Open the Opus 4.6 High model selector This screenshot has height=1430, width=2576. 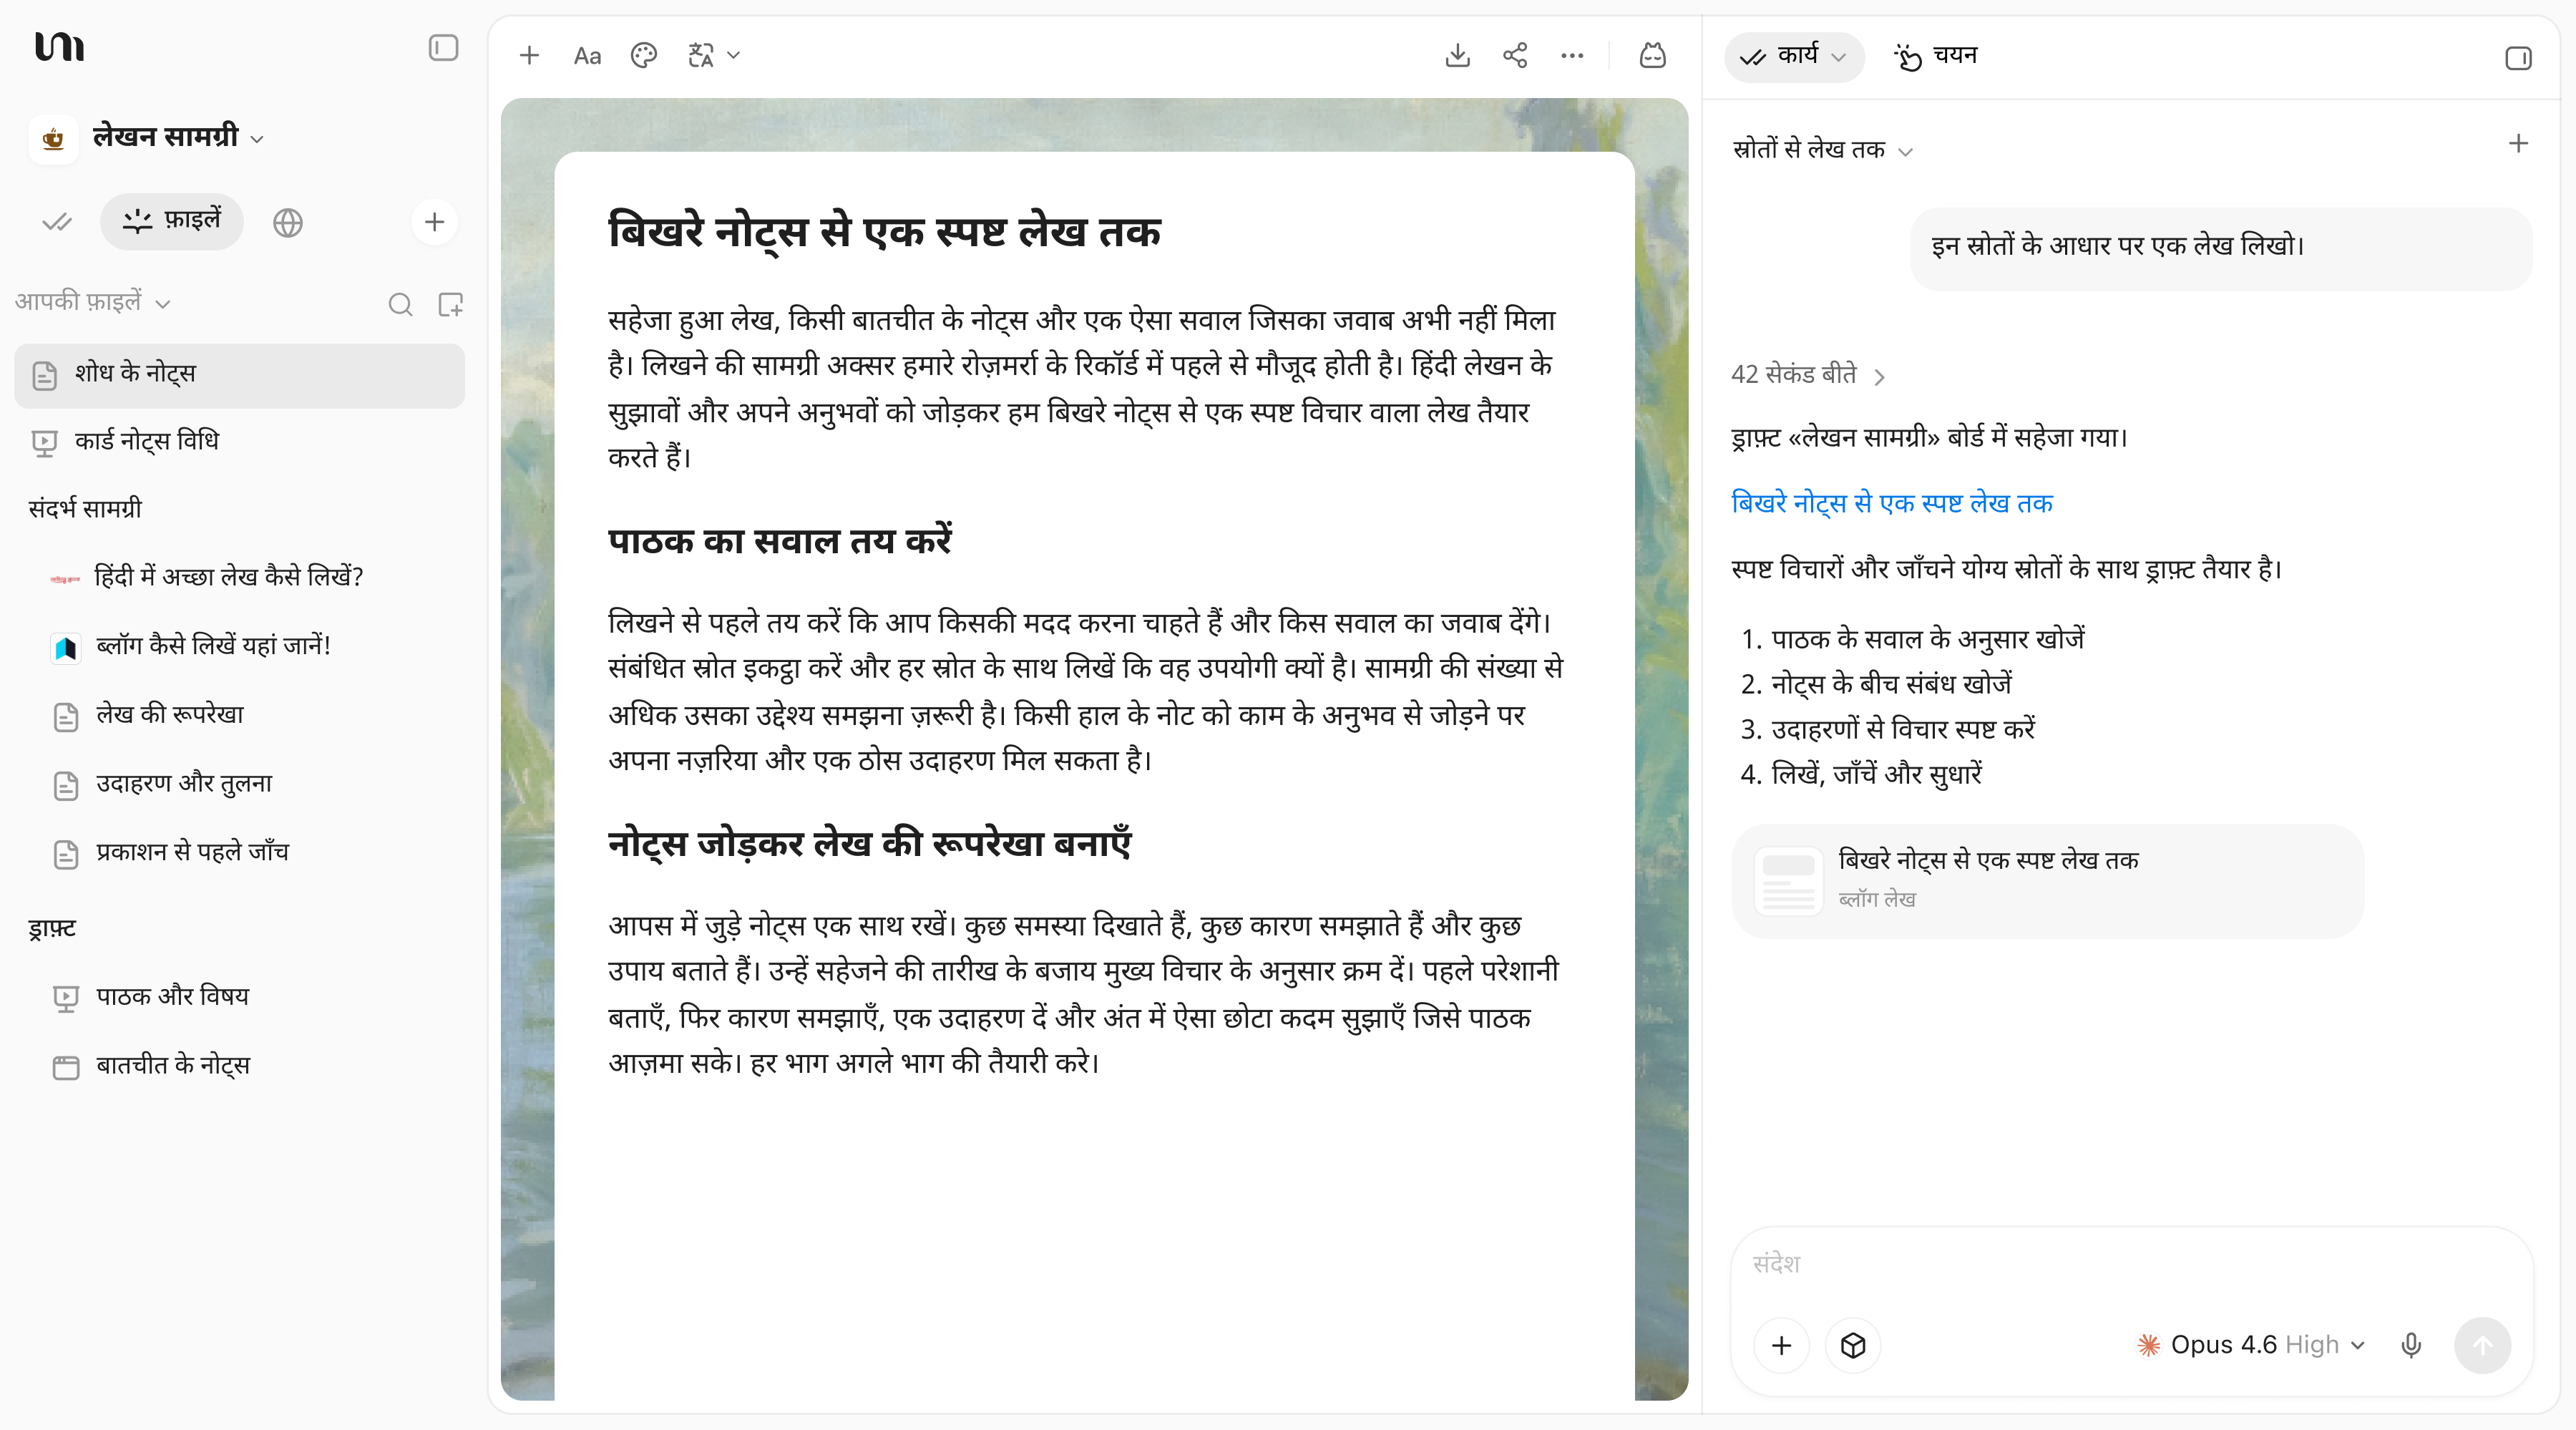click(2250, 1345)
